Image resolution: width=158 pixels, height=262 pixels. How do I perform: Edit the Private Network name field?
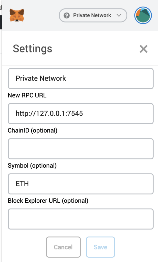point(81,79)
